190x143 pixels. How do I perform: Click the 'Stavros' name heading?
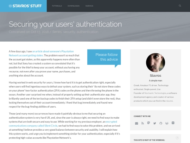coord(156,76)
